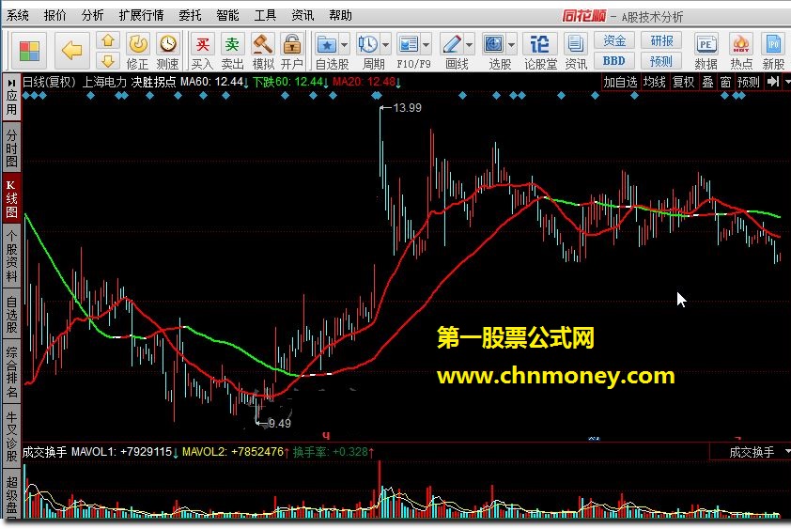The image size is (791, 529).
Task: Open the 热点 hot topics icon
Action: [x=741, y=51]
